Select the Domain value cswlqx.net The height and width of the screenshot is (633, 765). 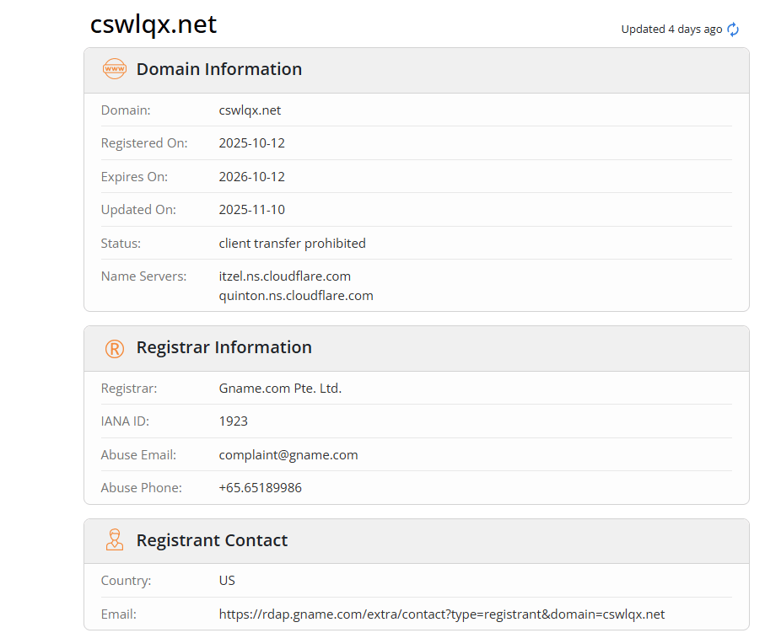(250, 110)
